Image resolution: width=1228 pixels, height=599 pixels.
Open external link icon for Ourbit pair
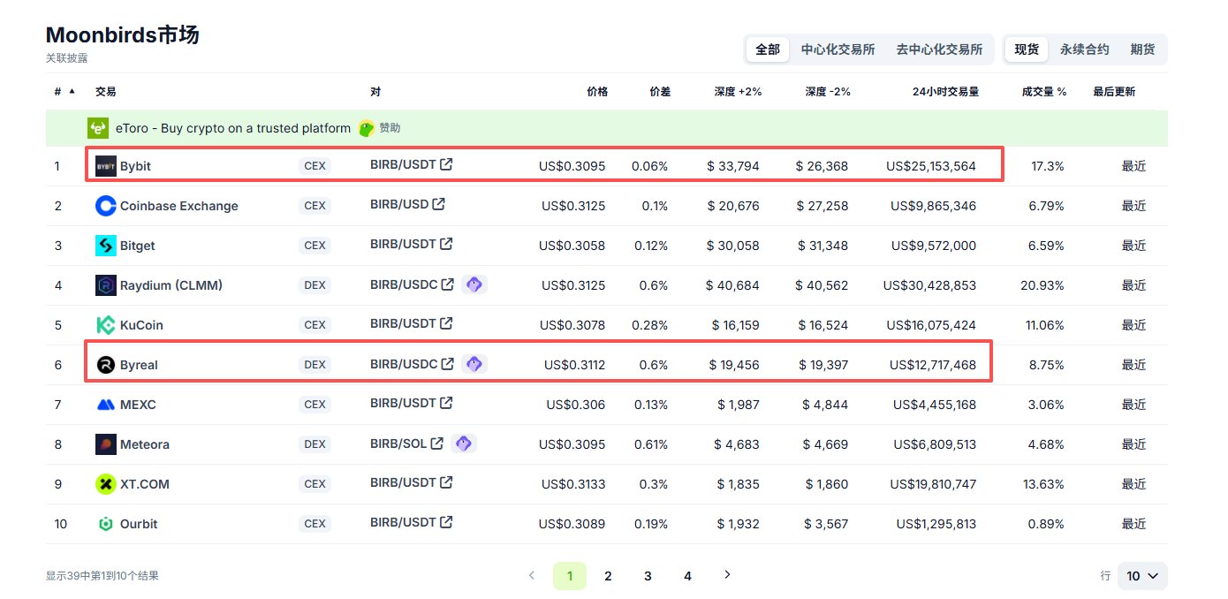tap(447, 522)
